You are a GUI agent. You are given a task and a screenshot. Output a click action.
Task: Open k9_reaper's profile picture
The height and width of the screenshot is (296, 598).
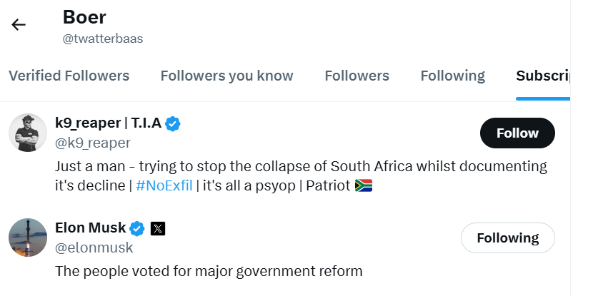coord(28,133)
